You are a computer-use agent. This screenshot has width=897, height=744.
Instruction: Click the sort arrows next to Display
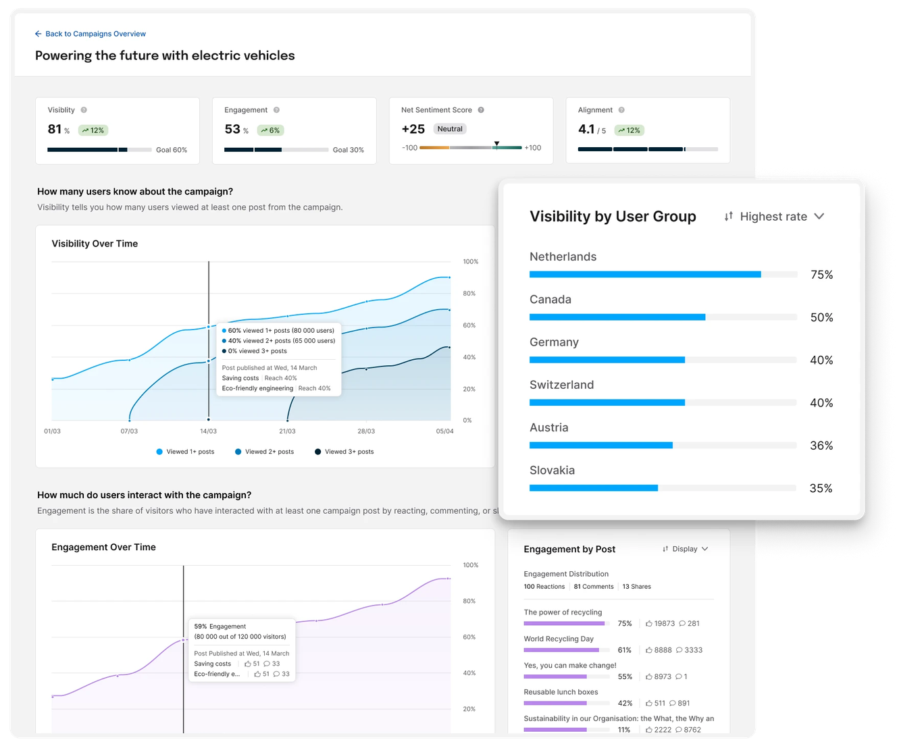pyautogui.click(x=665, y=549)
